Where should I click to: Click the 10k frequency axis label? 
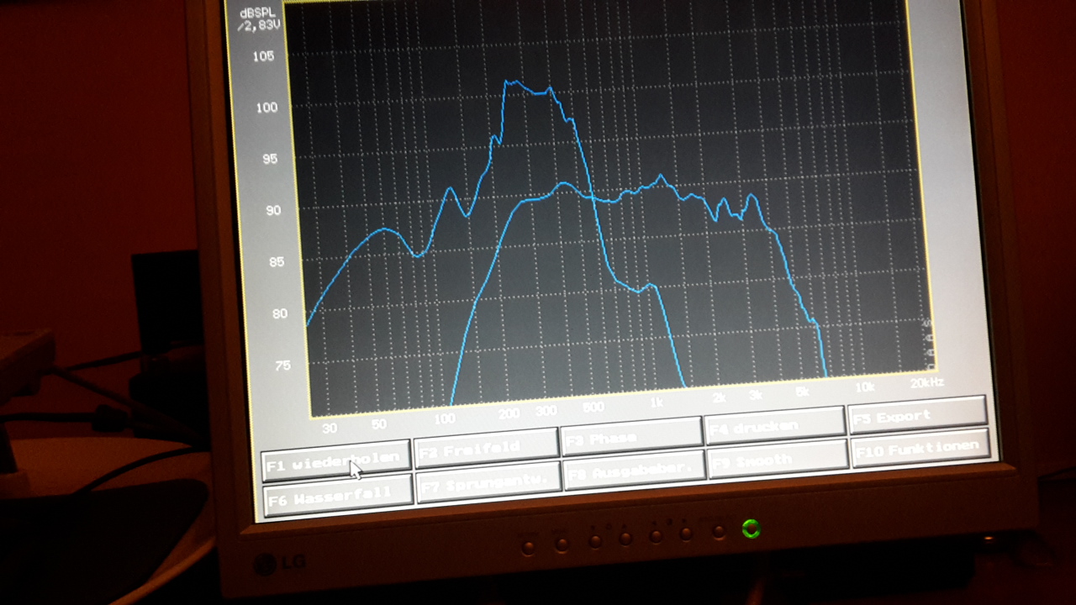[x=864, y=387]
